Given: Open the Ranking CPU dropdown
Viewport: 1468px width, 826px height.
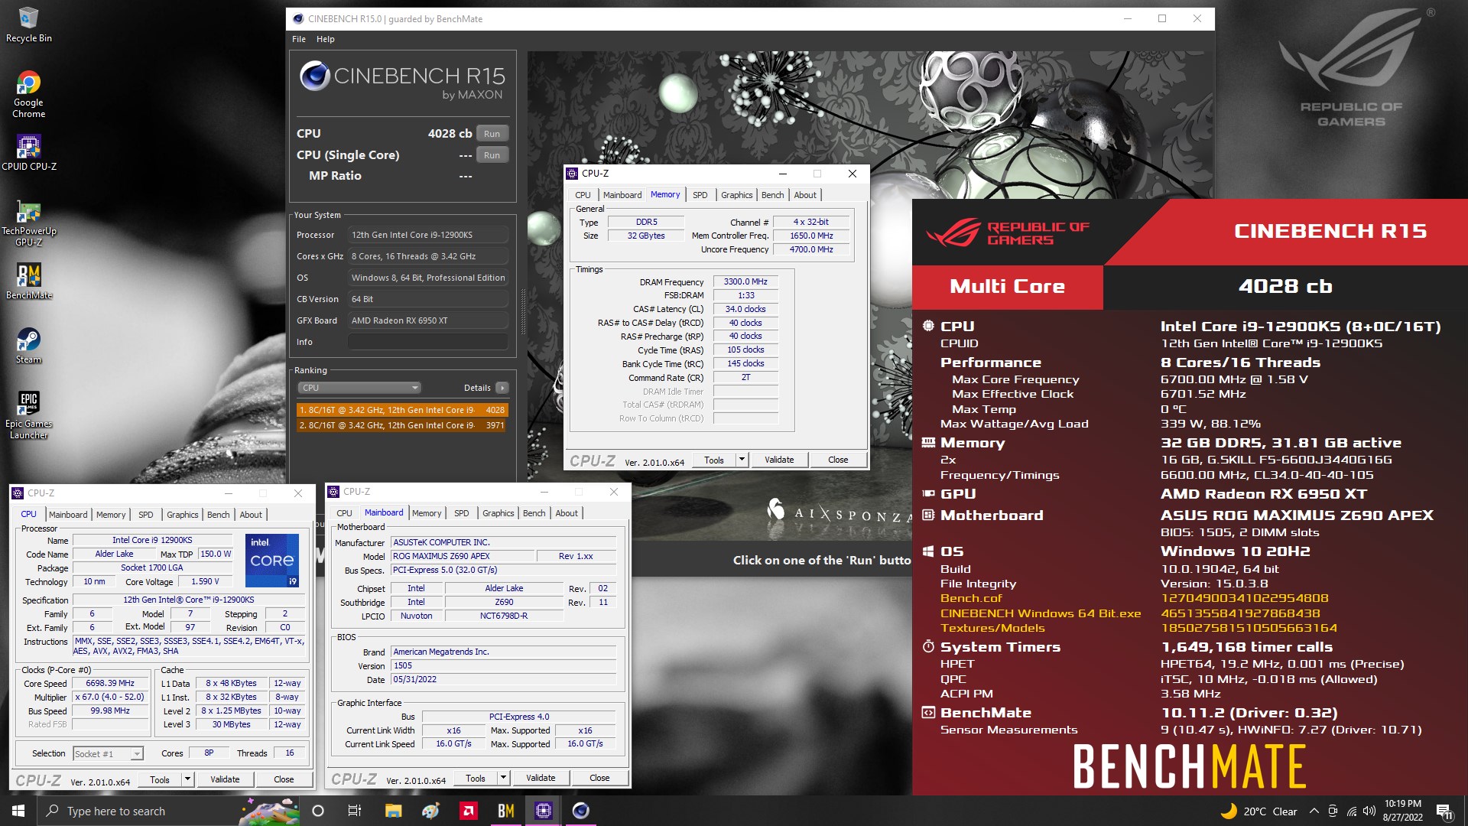Looking at the screenshot, I should point(359,388).
